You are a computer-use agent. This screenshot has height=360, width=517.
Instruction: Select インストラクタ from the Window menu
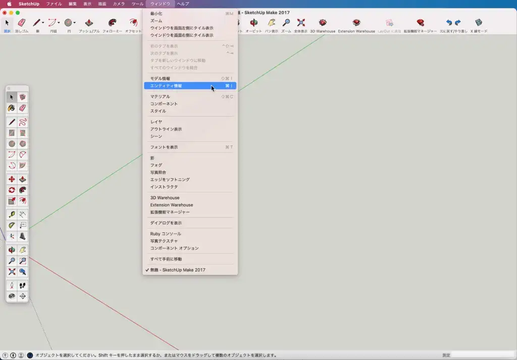click(x=190, y=187)
